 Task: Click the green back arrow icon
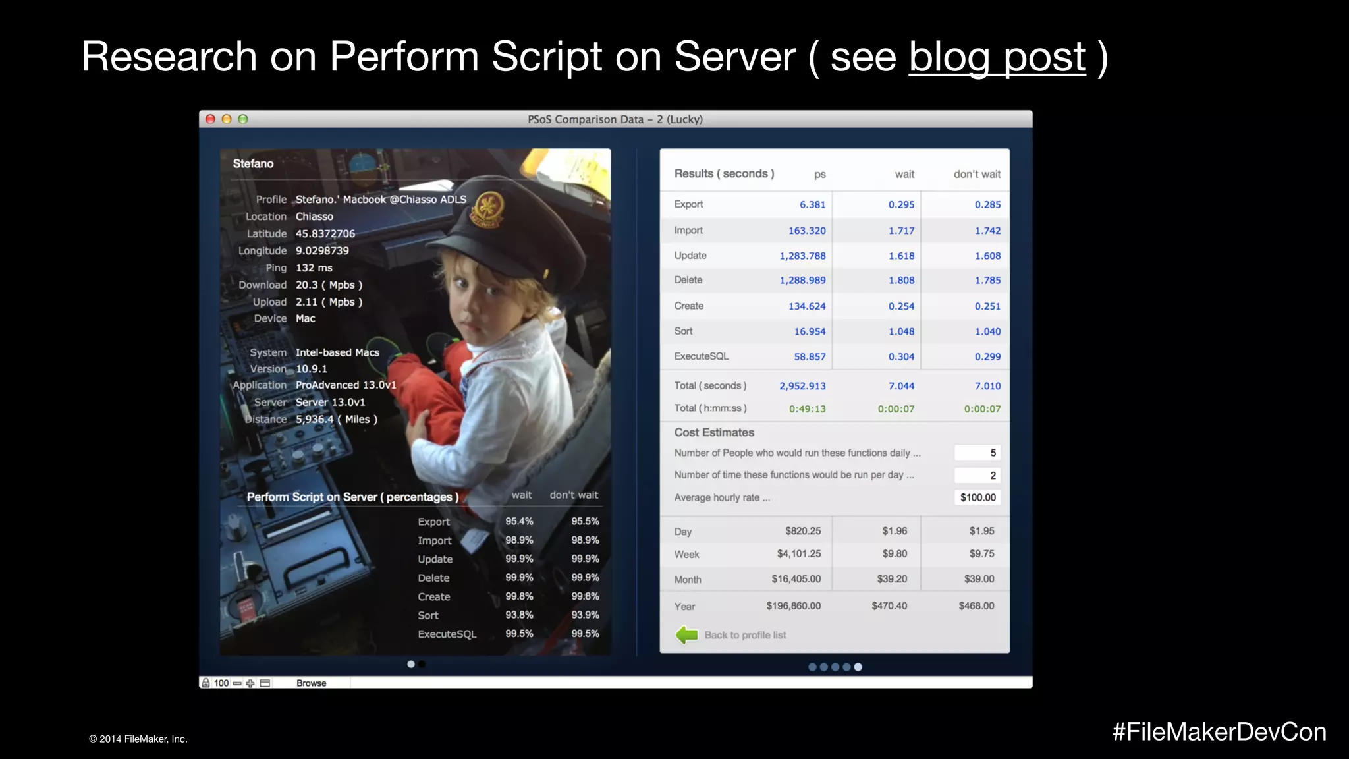click(686, 635)
